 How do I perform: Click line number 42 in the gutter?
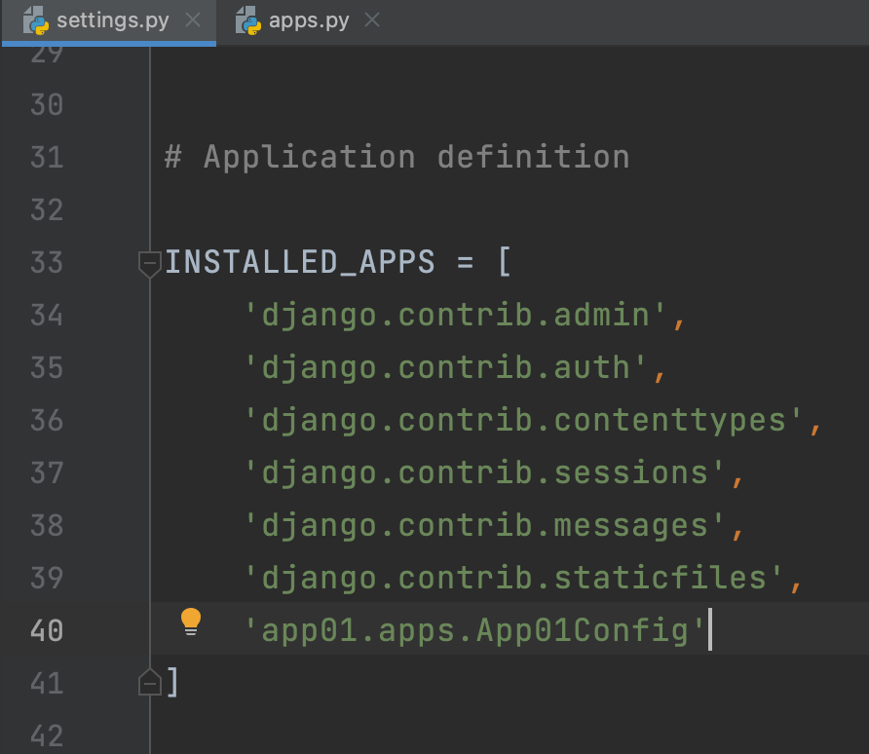point(47,736)
